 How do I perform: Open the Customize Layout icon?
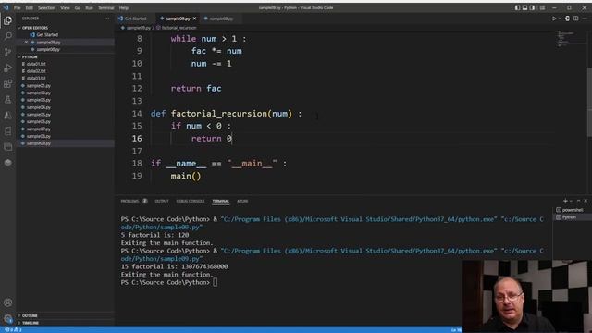coord(542,7)
